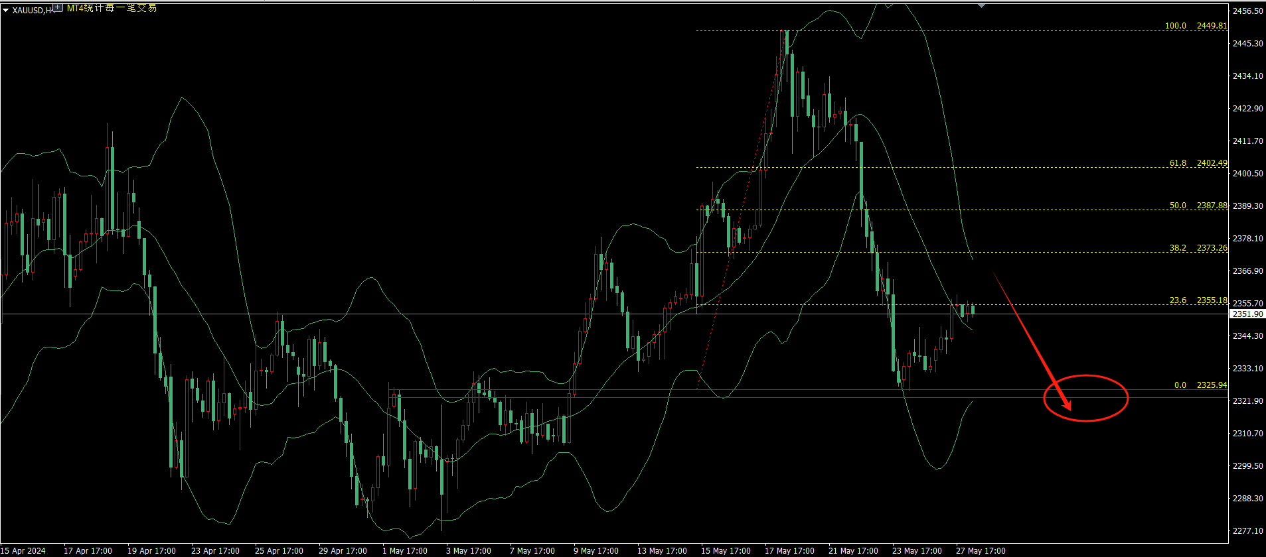The height and width of the screenshot is (557, 1266).
Task: Click the 2288.30 price scale value
Action: (1247, 499)
